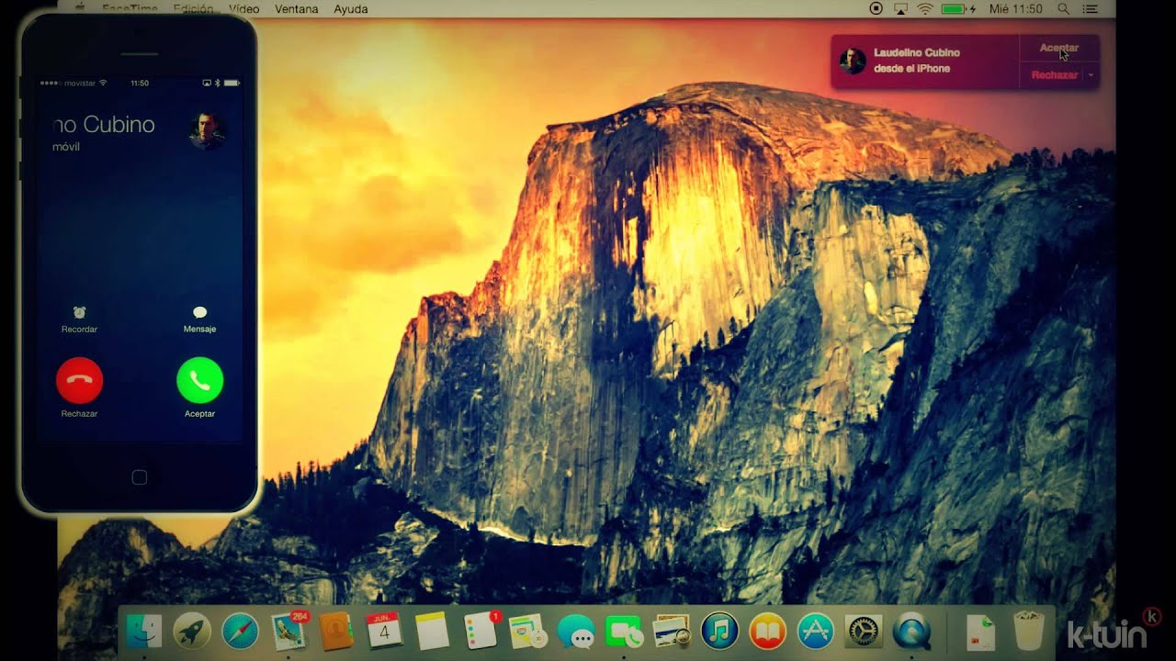Tap green Aceptar button on iPhone
1176x661 pixels.
pyautogui.click(x=199, y=380)
